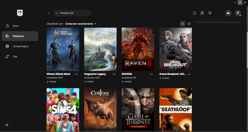Open Deathloop cover art

coord(175,110)
